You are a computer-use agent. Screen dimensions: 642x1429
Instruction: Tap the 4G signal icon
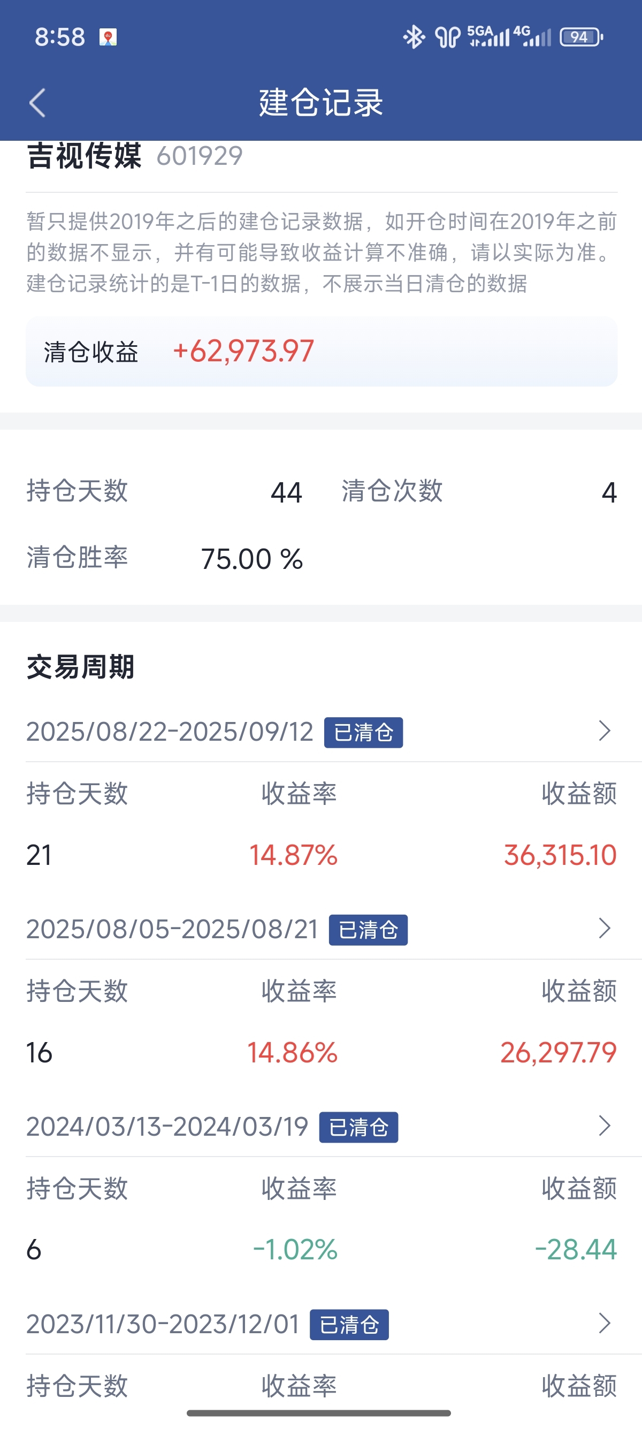tap(532, 36)
